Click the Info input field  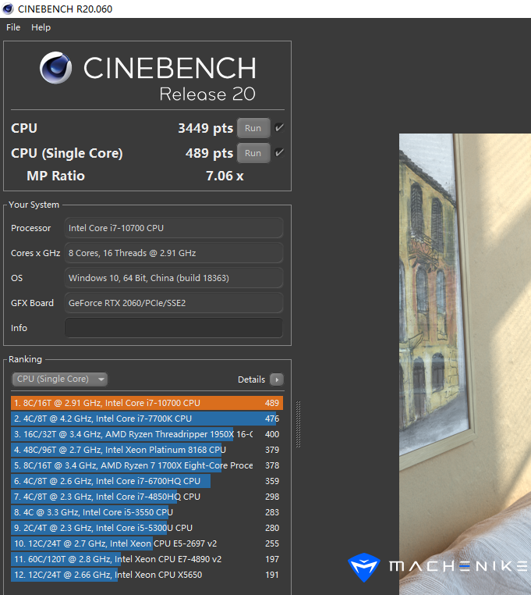174,328
